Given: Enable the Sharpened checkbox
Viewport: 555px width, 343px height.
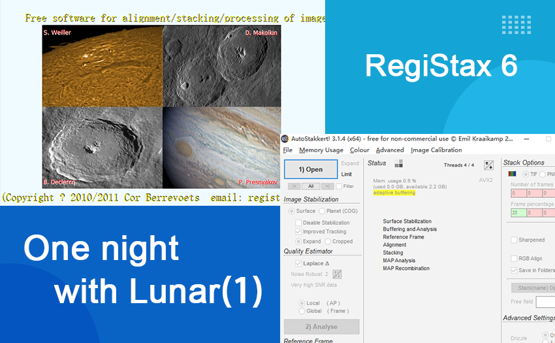Looking at the screenshot, I should point(514,240).
